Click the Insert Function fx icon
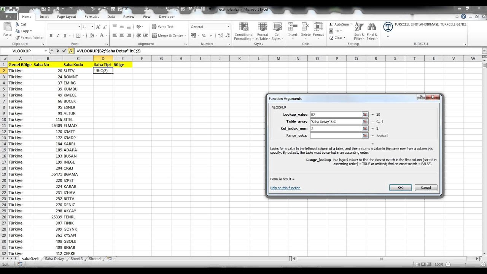The height and width of the screenshot is (274, 487). [71, 51]
